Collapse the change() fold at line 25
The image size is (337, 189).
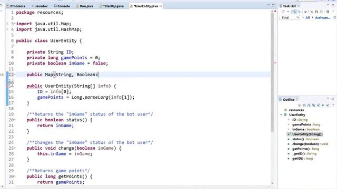tap(15, 148)
